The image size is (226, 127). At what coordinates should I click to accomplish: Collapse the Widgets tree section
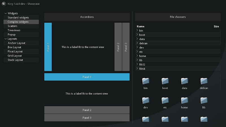pos(6,13)
